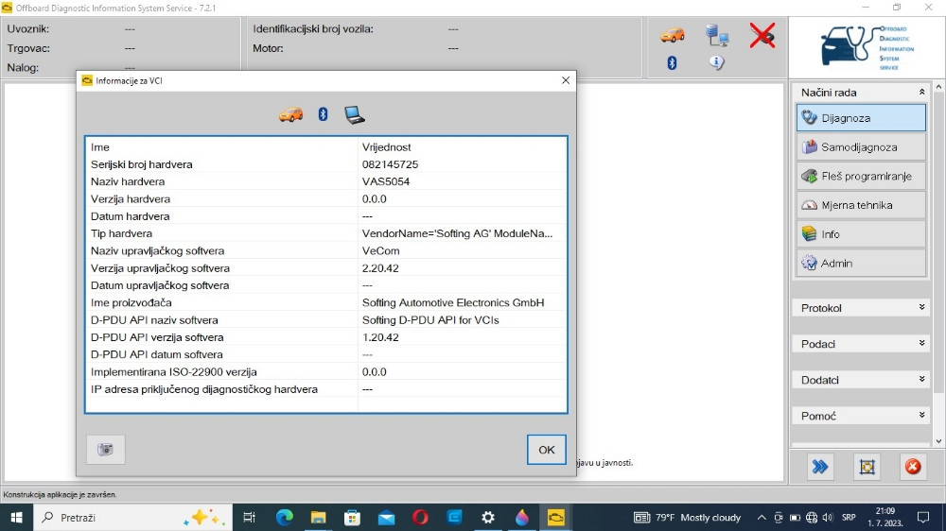
Task: Open Microsoft Edge from the taskbar
Action: coord(284,517)
